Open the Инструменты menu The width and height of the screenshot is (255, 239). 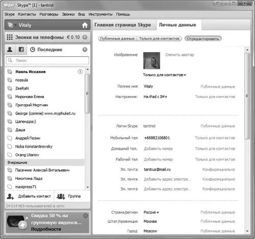pos(100,14)
